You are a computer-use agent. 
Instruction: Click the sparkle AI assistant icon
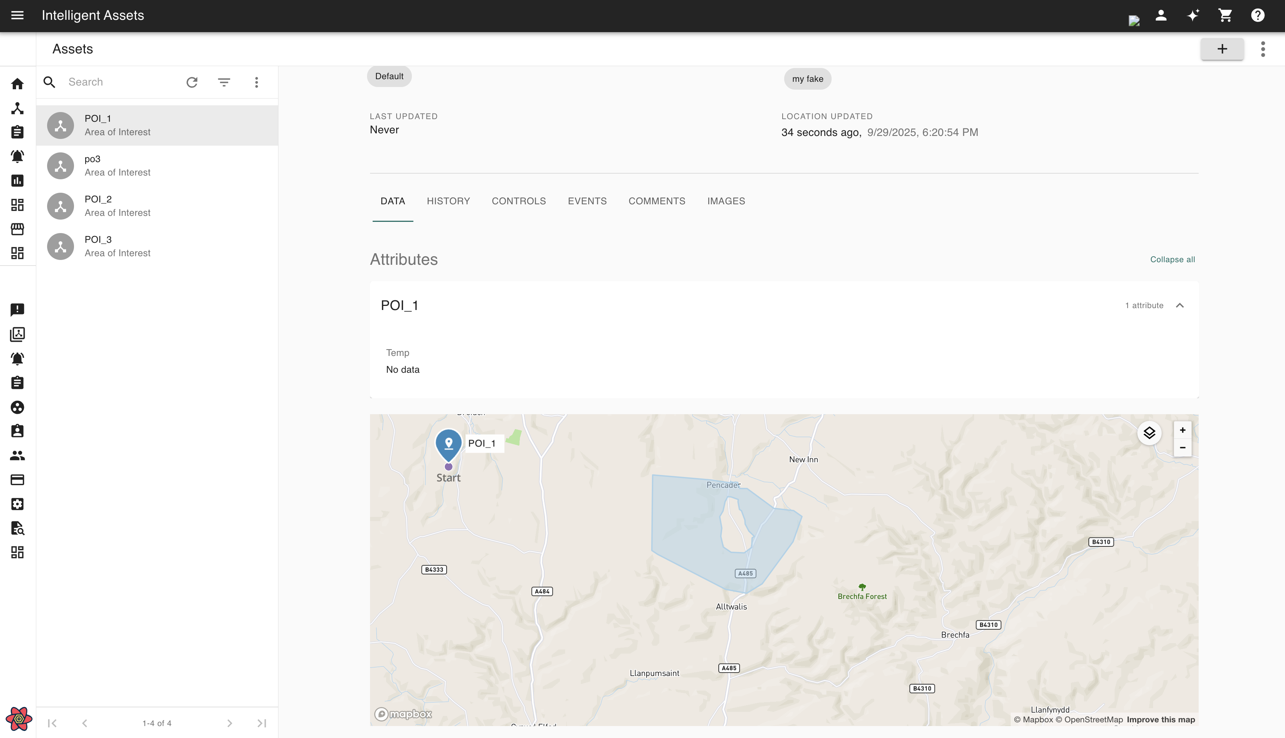coord(1193,15)
